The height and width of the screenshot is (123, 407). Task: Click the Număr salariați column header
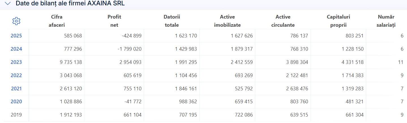(x=386, y=21)
